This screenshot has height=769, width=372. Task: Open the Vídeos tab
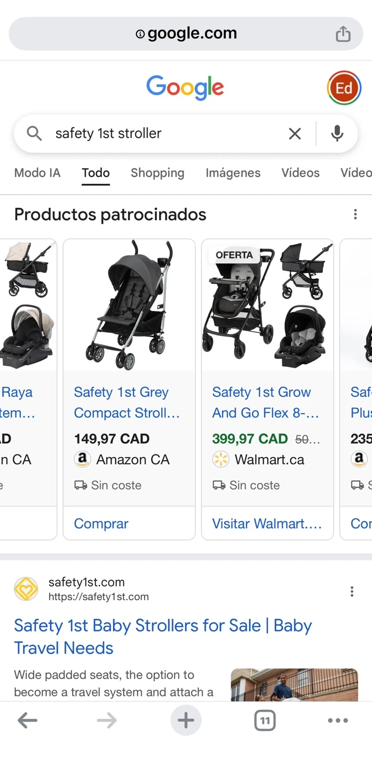pyautogui.click(x=300, y=173)
